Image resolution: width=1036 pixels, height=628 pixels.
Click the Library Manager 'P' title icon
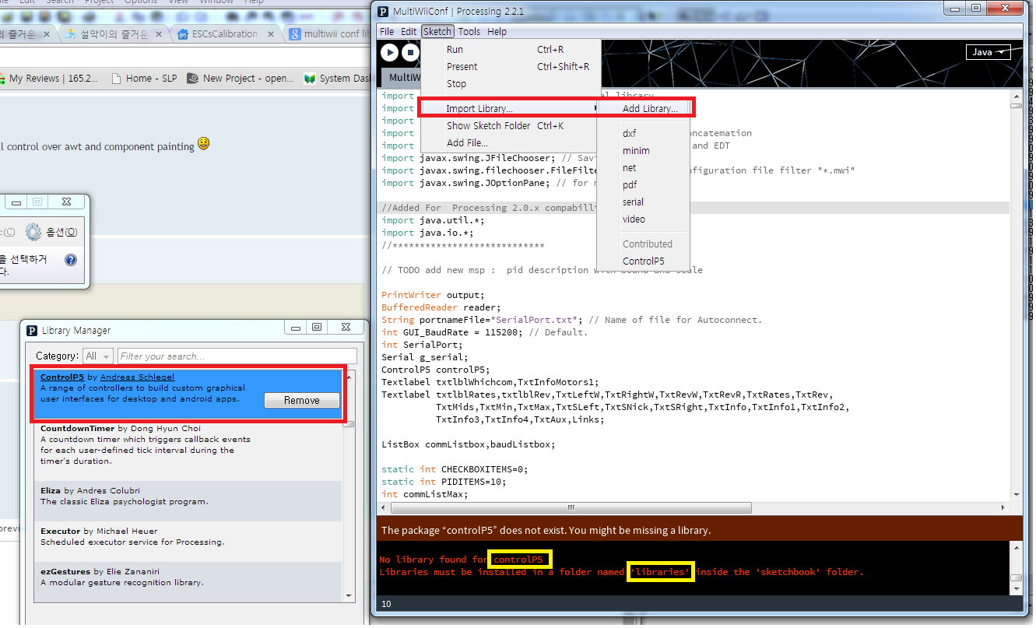click(x=32, y=330)
